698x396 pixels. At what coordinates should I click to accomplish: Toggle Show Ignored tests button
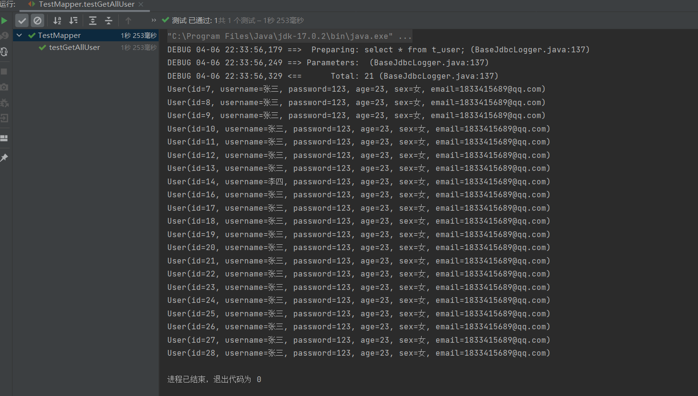37,21
